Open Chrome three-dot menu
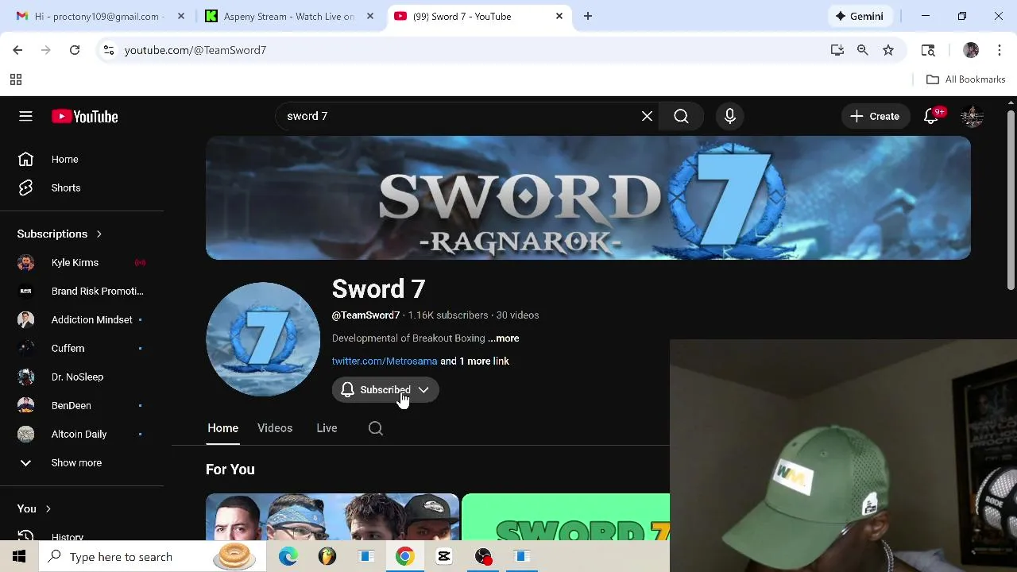Viewport: 1017px width, 572px height. pyautogui.click(x=1000, y=50)
